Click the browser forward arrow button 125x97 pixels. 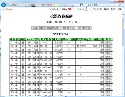8,5
